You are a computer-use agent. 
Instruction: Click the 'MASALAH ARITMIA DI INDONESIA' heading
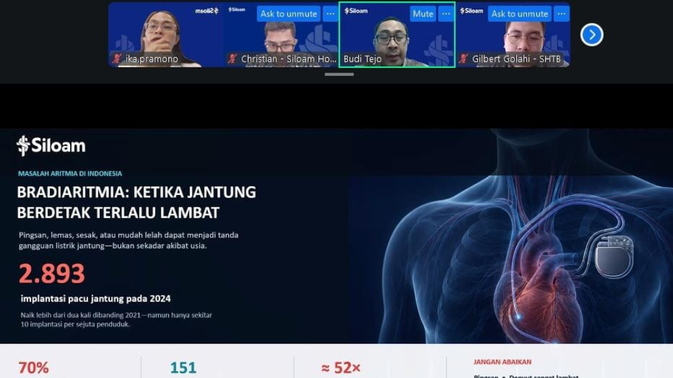70,174
